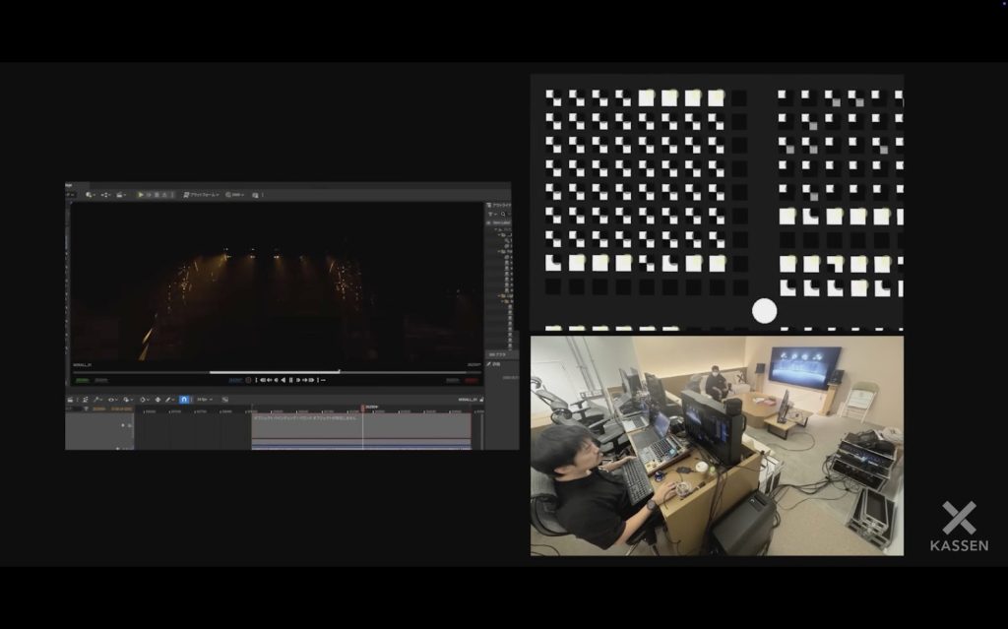Open the wrench actions menu in the sequencer toolbar
The height and width of the screenshot is (629, 1008).
97,400
